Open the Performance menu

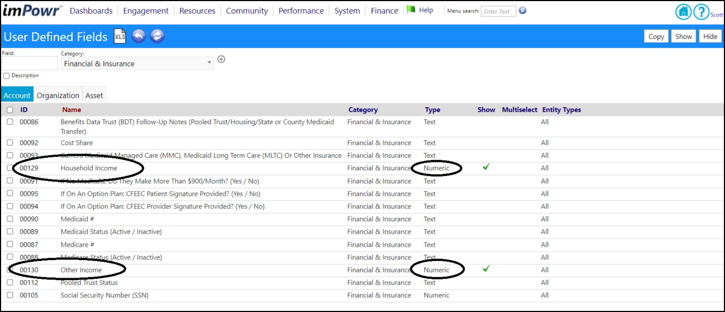point(301,10)
